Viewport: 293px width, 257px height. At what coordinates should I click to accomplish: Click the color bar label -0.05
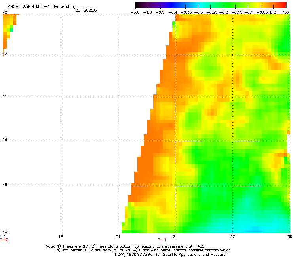tap(262, 13)
